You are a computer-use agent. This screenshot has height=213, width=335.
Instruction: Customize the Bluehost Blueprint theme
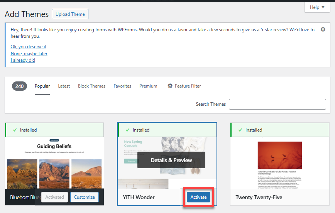[85, 197]
